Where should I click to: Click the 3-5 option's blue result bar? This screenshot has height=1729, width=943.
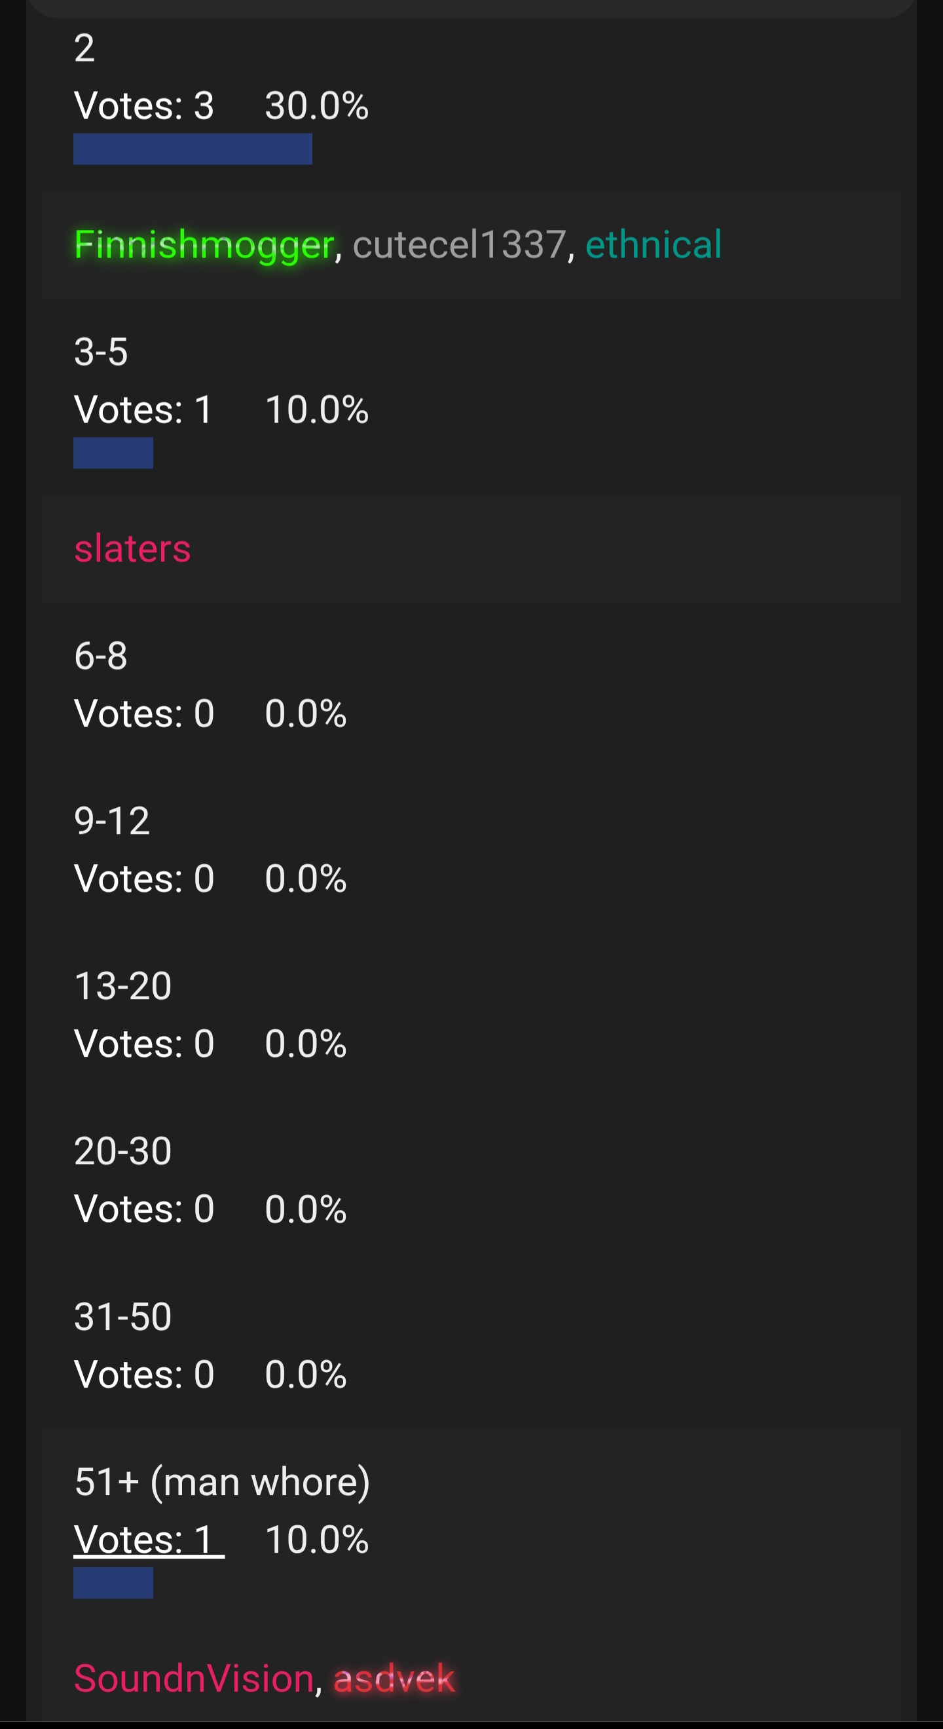pos(113,452)
